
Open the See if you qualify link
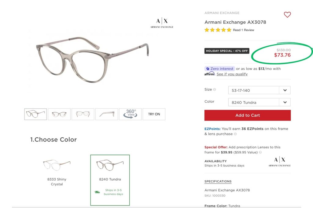coord(232,74)
